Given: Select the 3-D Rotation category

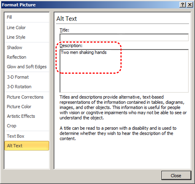Looking at the screenshot, I should (27, 87).
